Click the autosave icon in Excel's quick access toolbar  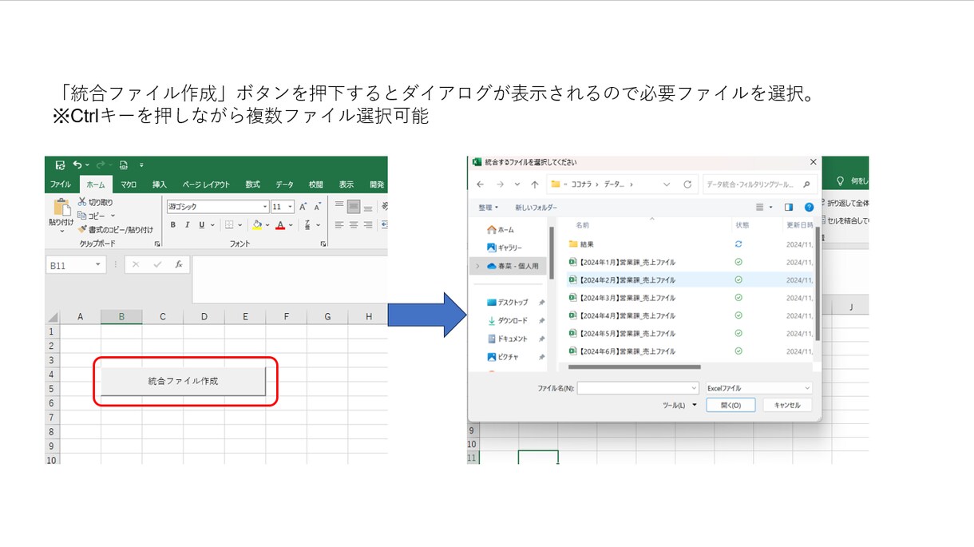[60, 165]
